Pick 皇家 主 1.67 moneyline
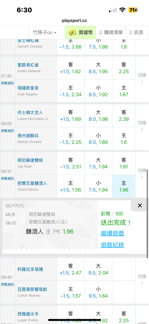 (x=124, y=91)
